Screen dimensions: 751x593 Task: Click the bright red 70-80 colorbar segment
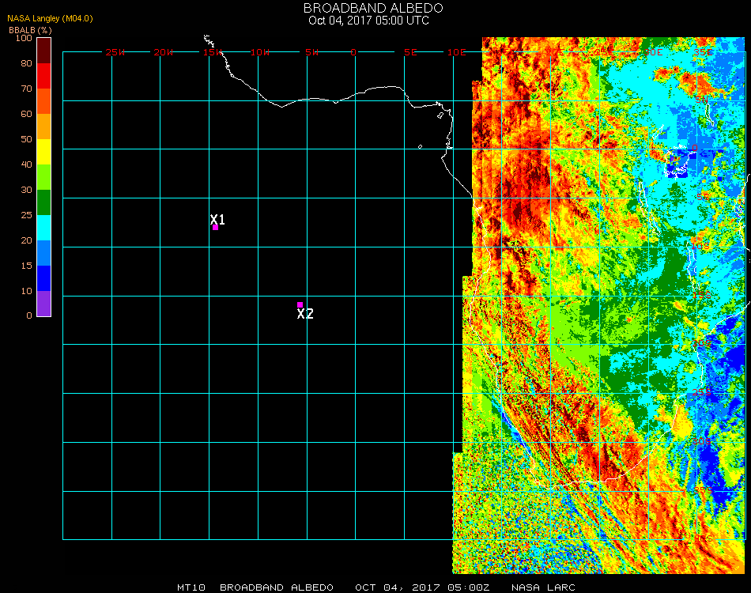43,76
